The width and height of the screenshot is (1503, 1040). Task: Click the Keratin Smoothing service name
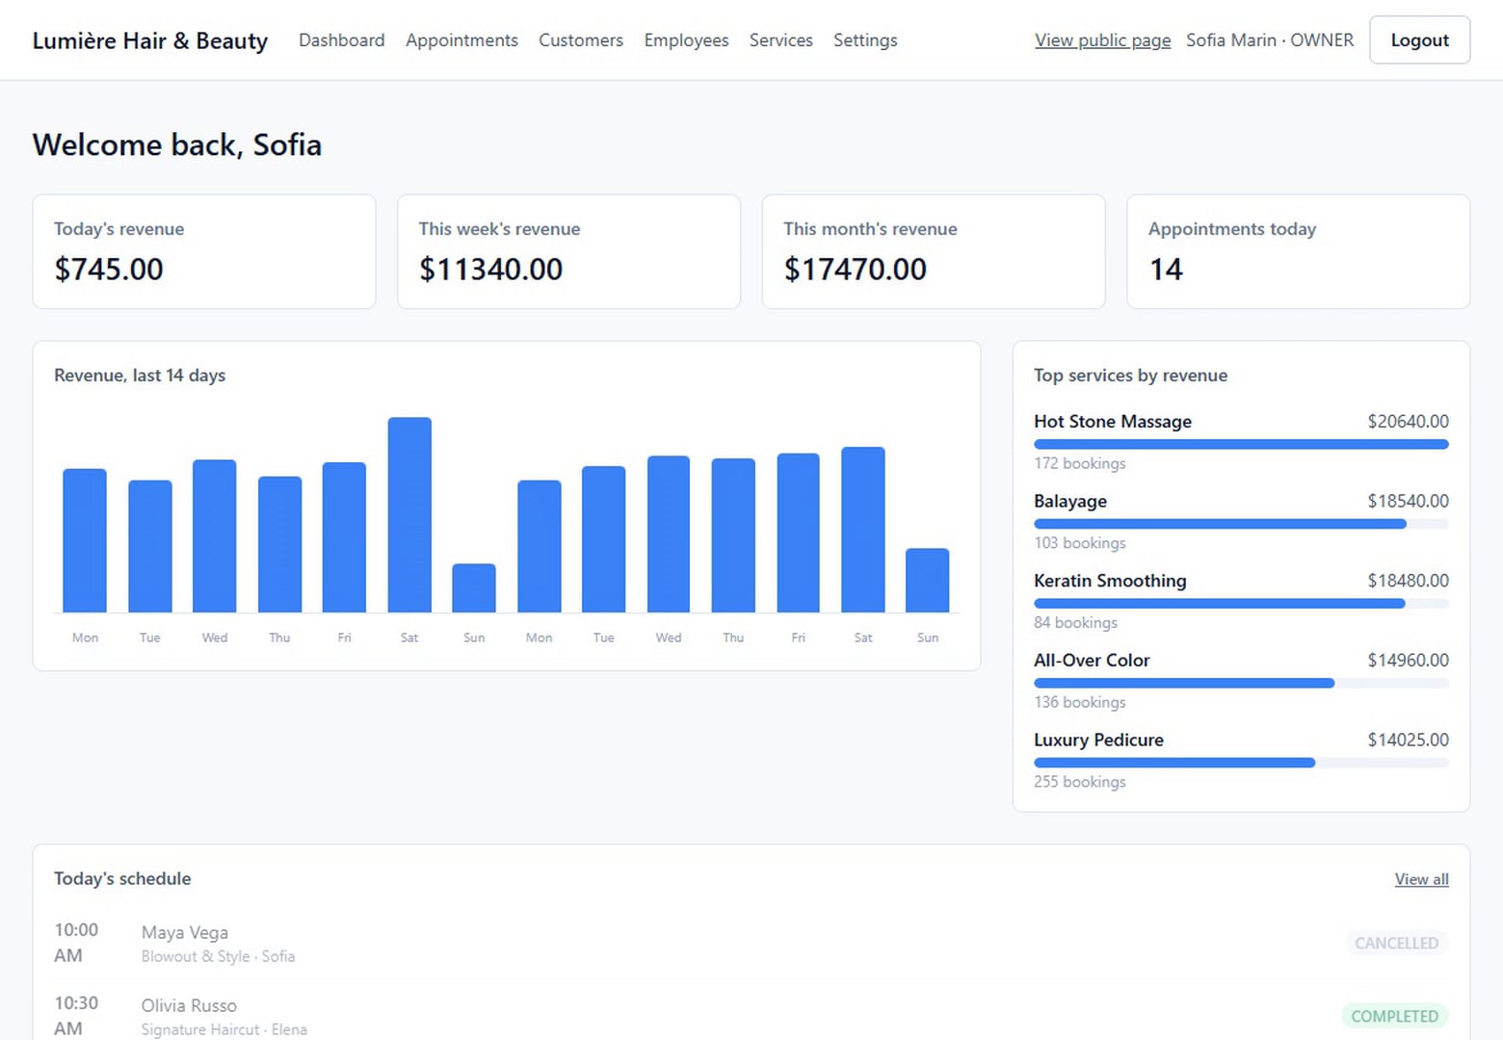point(1110,581)
